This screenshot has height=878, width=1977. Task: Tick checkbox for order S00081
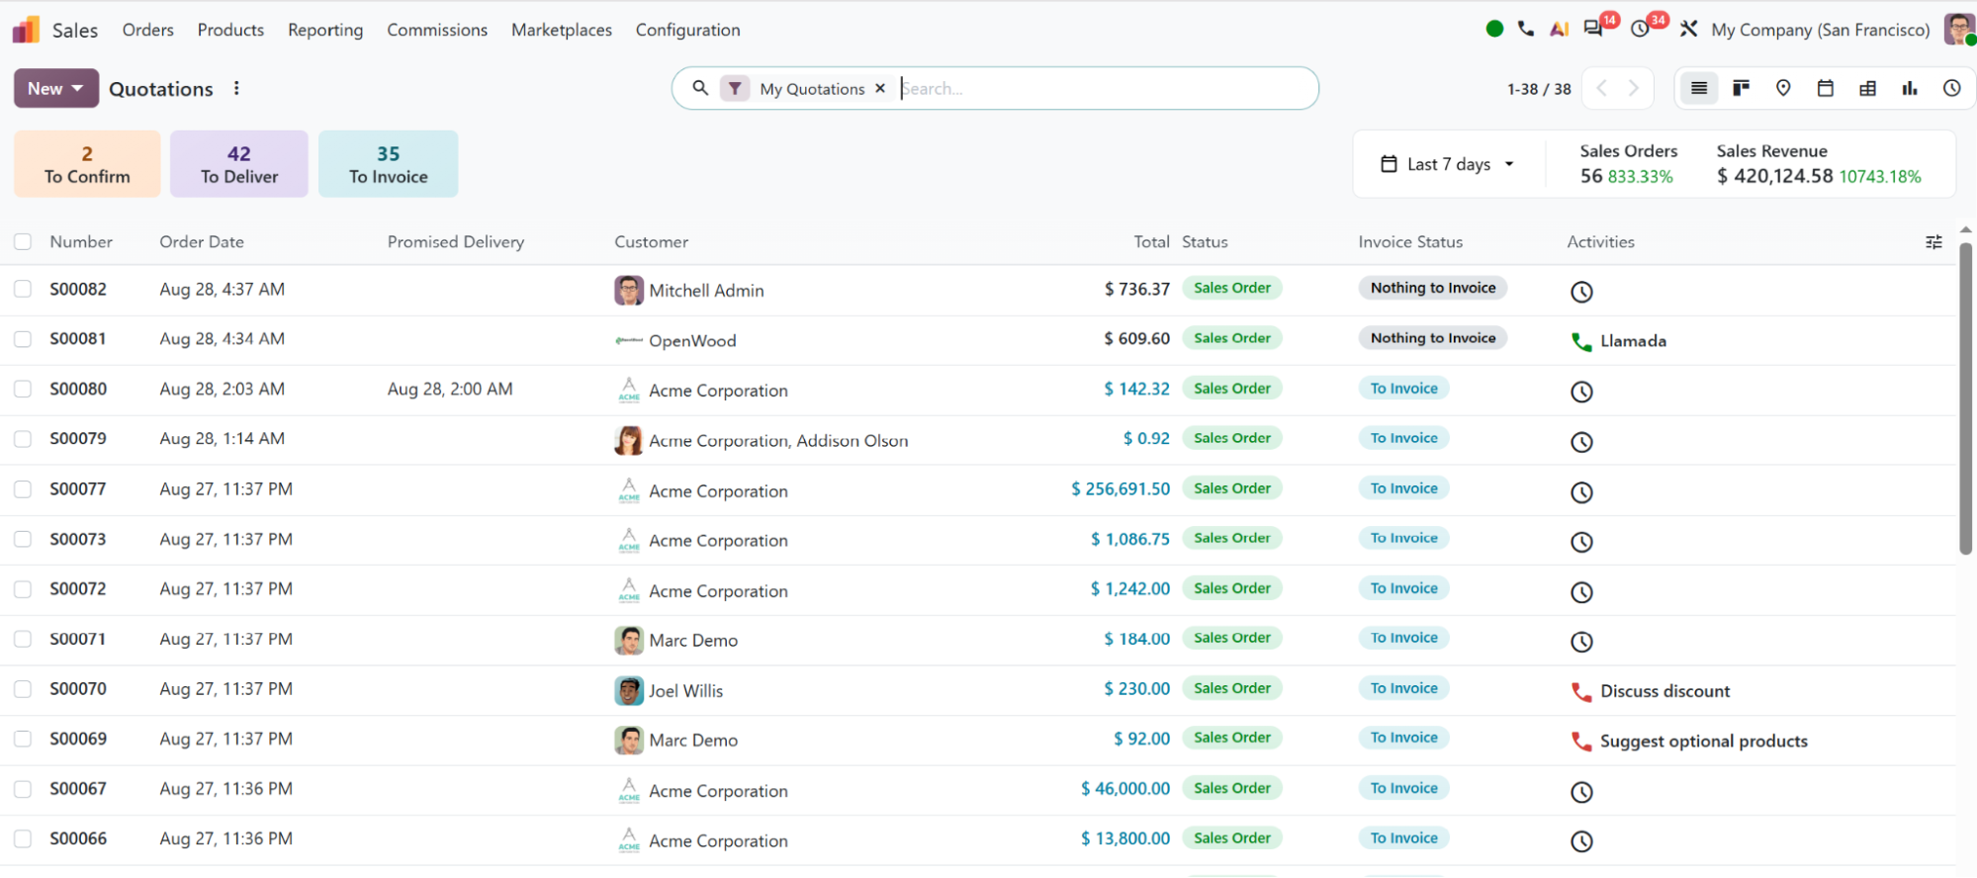point(23,338)
